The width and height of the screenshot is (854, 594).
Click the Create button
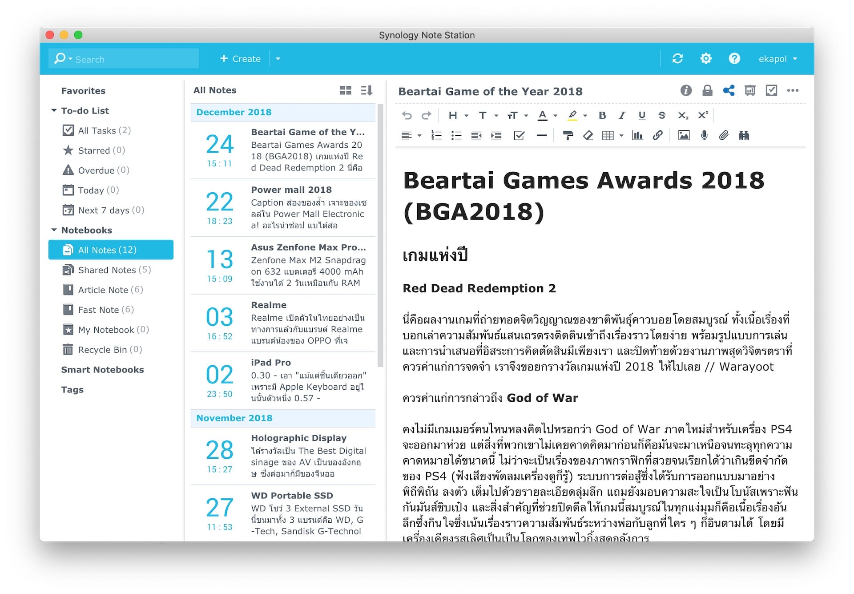click(x=241, y=59)
